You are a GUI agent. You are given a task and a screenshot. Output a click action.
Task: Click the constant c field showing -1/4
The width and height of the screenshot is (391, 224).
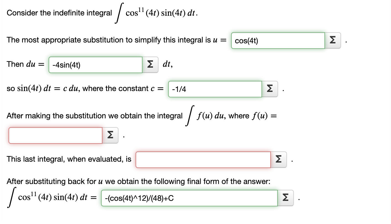[x=215, y=89]
